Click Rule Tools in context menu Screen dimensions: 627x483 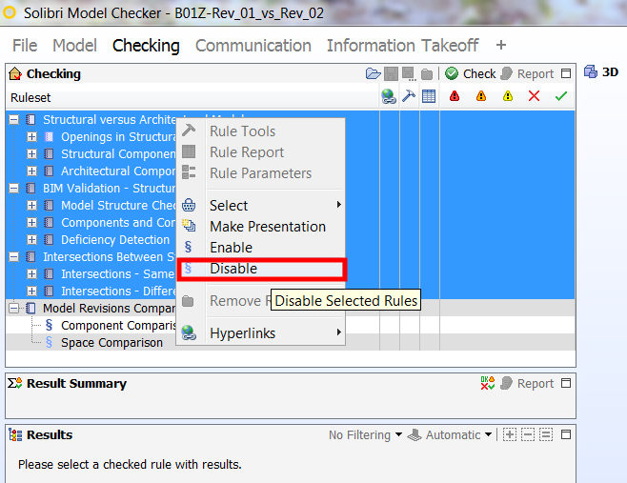(261, 131)
